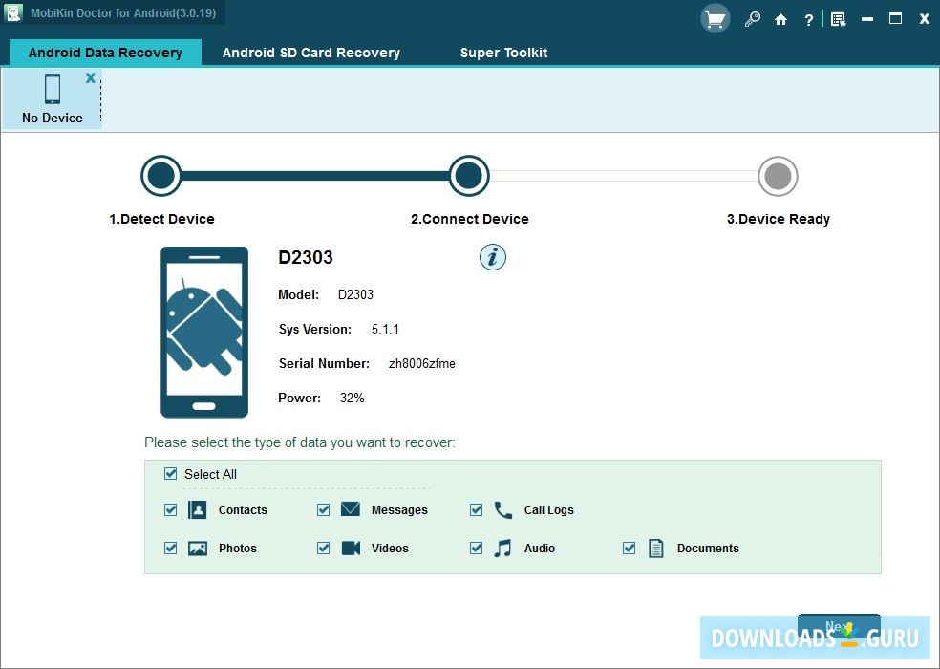
Task: Go to the home icon
Action: pos(780,20)
